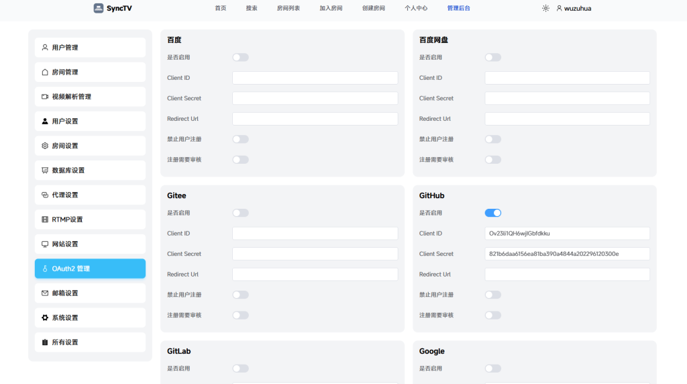687x384 pixels.
Task: Click the clipboard icon of 所有设置
Action: [45, 342]
